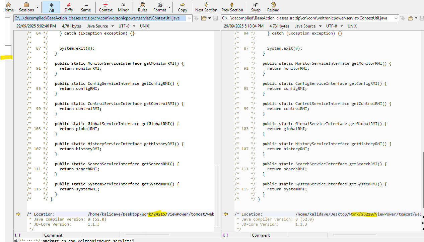Swap the left and right sides
Image resolution: width=424 pixels, height=242 pixels.
[256, 7]
